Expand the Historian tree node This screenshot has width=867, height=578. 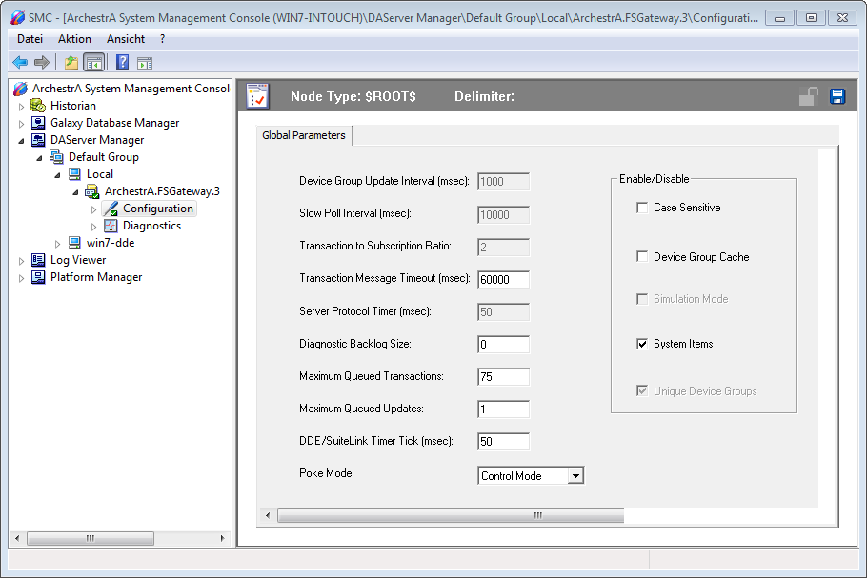pyautogui.click(x=21, y=106)
